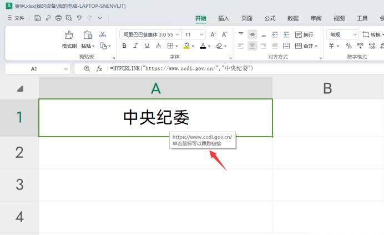Expand the currency (¥) format dropdown arrow
The image size is (384, 235).
pyautogui.click(x=338, y=46)
